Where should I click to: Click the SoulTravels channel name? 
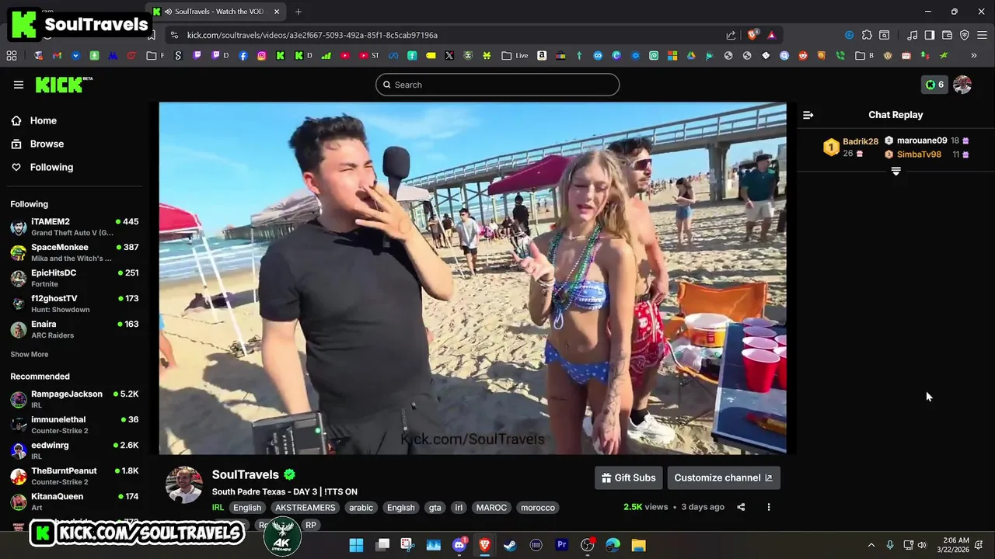coord(245,474)
